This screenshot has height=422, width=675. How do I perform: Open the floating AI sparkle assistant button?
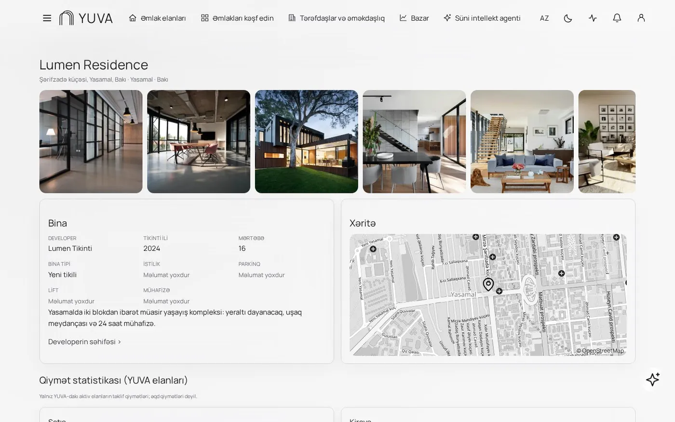click(x=653, y=380)
